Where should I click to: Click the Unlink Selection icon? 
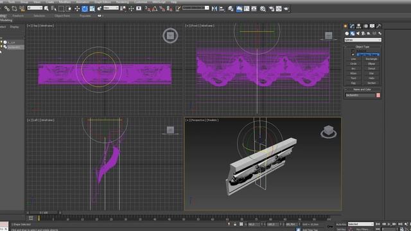coord(14,8)
